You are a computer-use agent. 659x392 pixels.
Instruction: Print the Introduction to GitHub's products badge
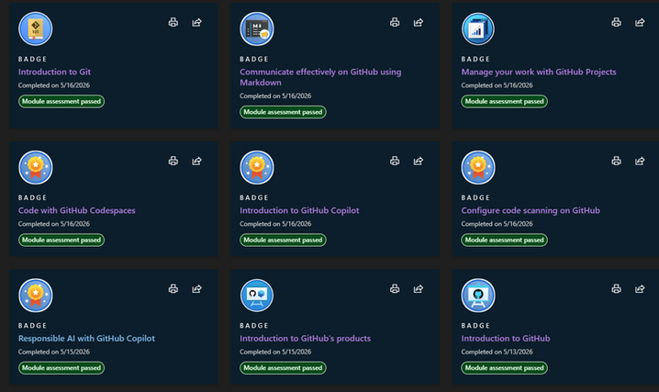pos(395,288)
